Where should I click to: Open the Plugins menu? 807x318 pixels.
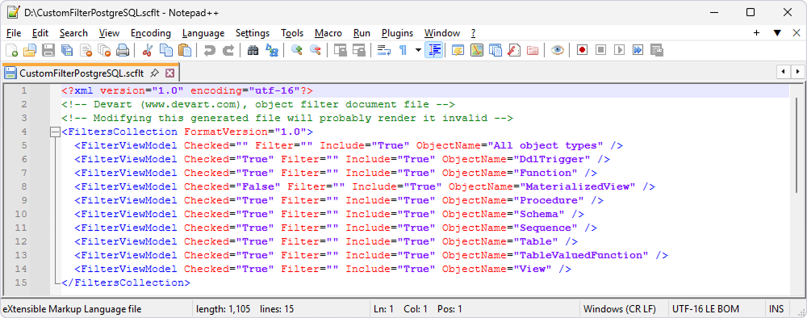tap(397, 33)
